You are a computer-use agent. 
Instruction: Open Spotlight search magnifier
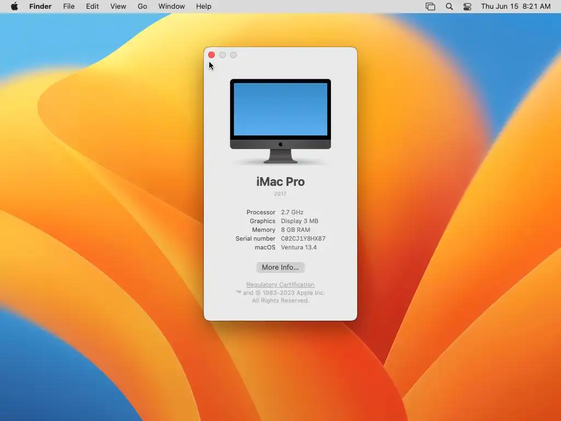(449, 7)
